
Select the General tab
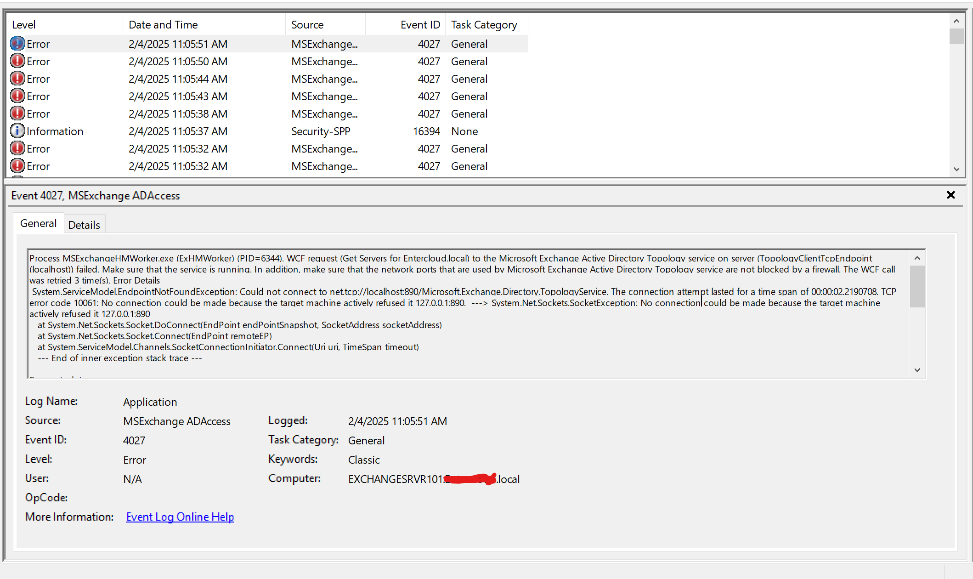tap(38, 223)
